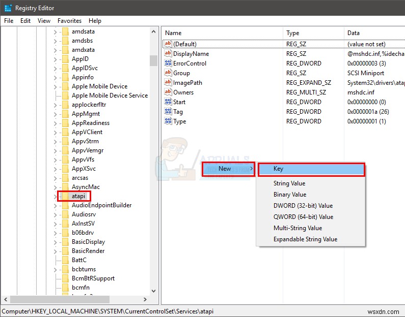Open the View menu
Screen dimensions: 405x317
tap(44, 21)
